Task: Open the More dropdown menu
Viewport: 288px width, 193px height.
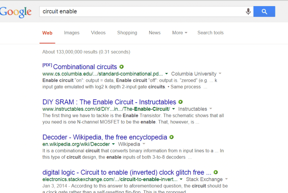Action: coord(180,33)
